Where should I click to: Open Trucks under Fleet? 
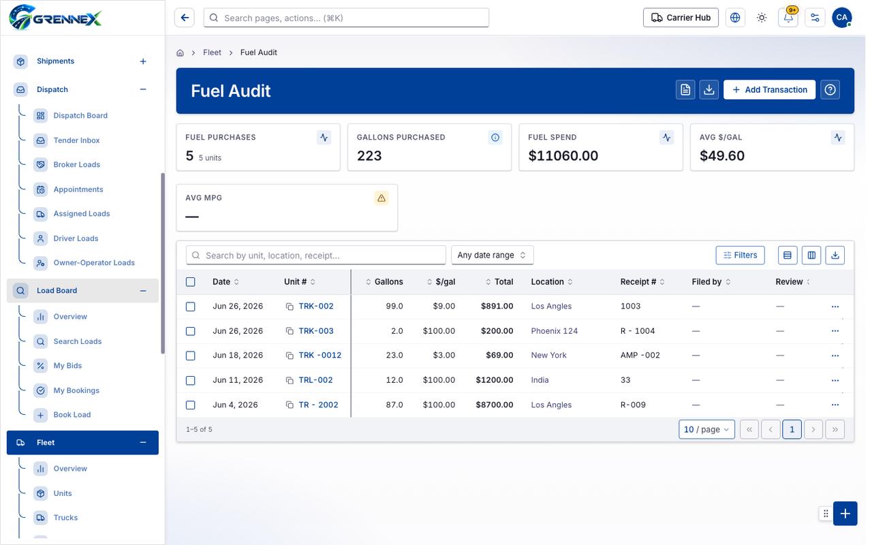(65, 518)
